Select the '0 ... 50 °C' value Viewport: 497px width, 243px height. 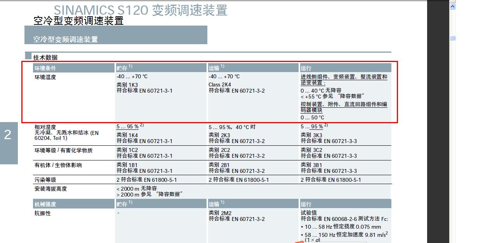click(x=312, y=117)
